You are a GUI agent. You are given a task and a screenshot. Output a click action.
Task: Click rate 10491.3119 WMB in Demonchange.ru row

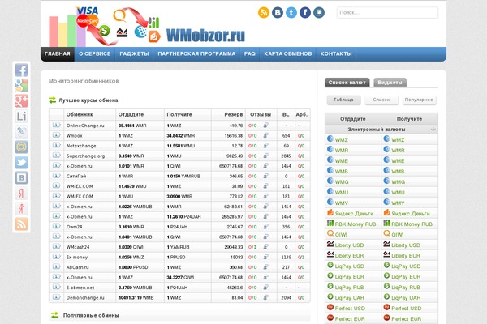pos(136,297)
